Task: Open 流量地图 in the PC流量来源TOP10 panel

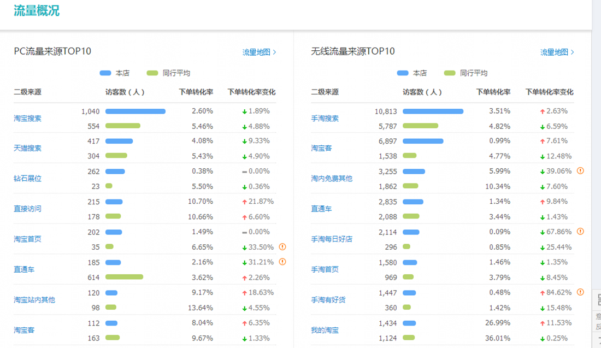Action: click(259, 52)
